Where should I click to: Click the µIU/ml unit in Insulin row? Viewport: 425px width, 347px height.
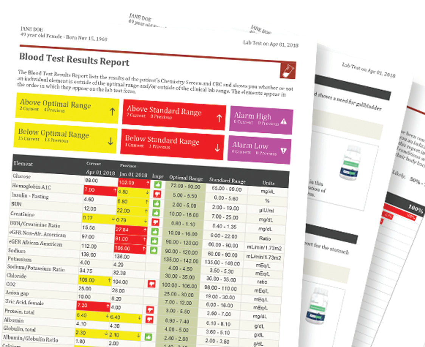click(x=266, y=211)
